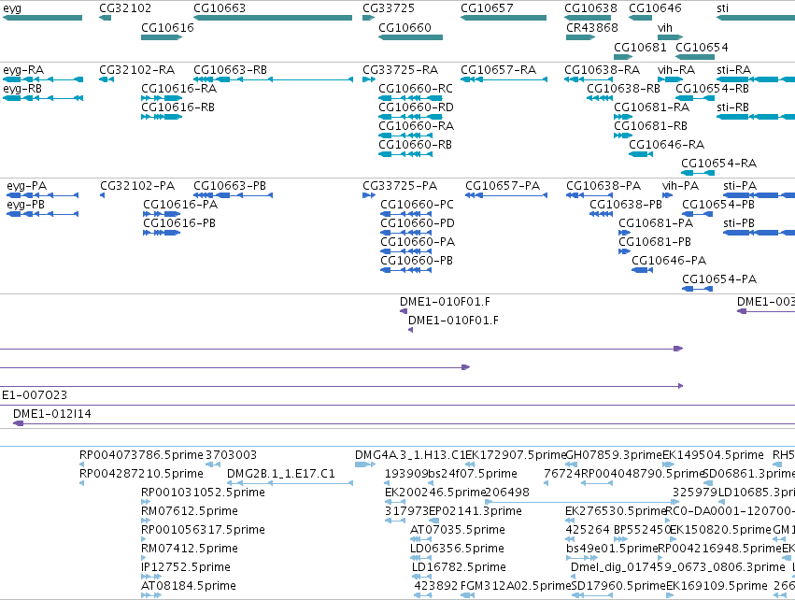The width and height of the screenshot is (795, 600).
Task: Click the CG10616 gene feature
Action: tap(162, 37)
